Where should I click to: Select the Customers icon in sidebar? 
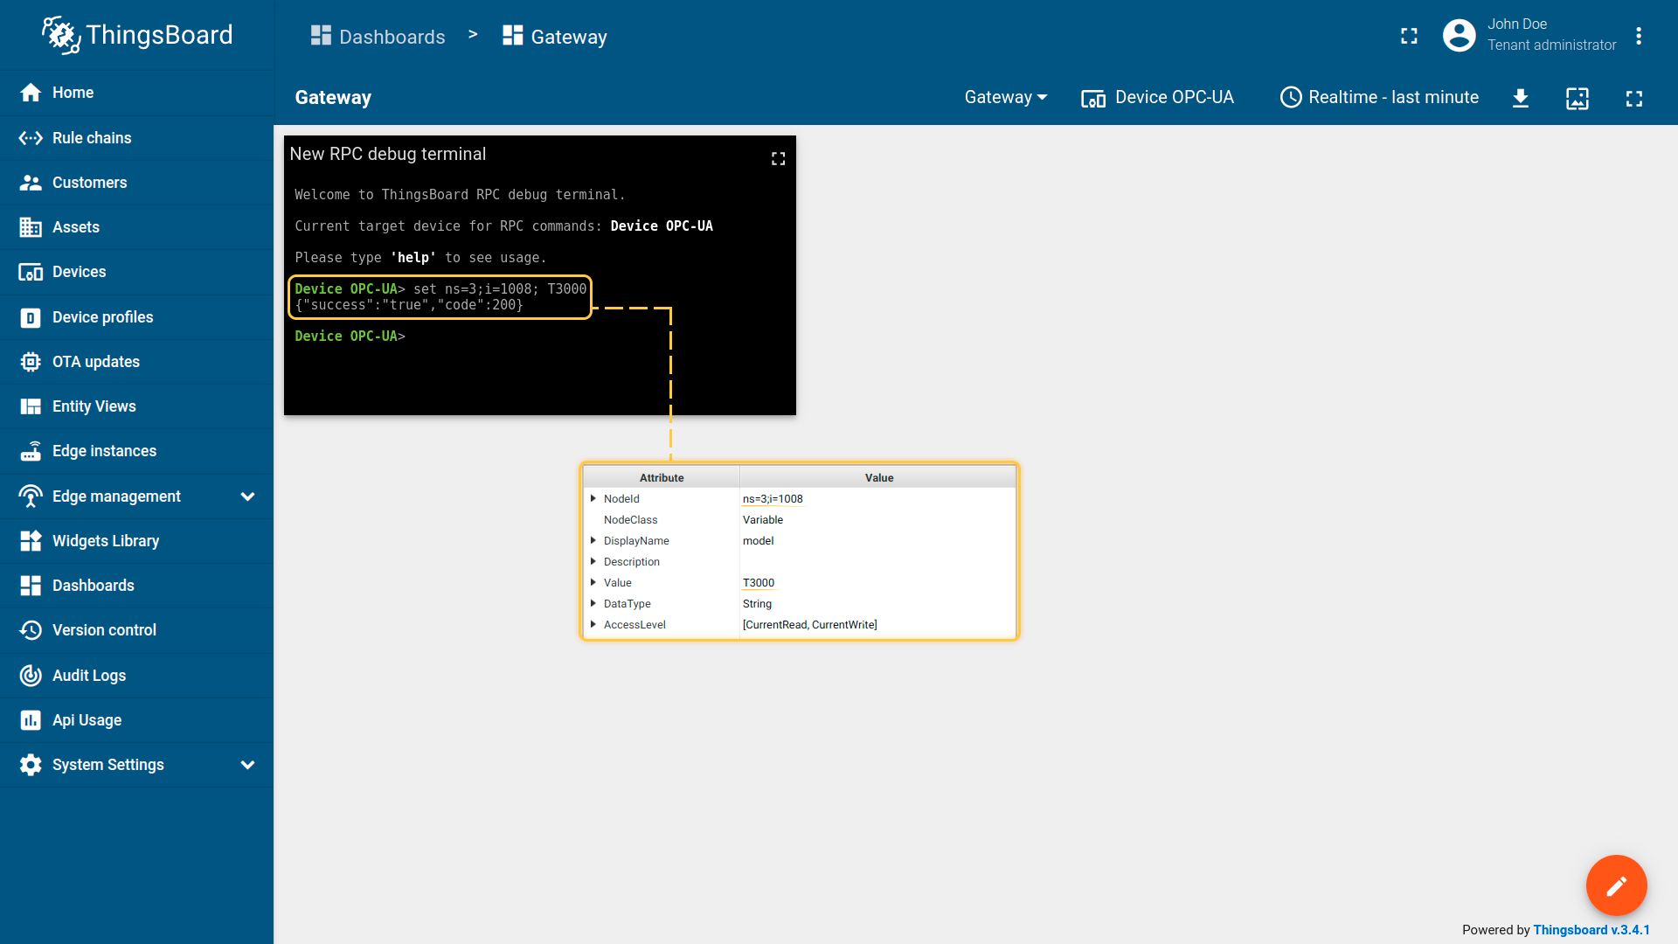pyautogui.click(x=31, y=183)
